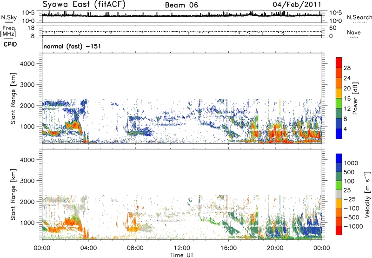Click the 'CPID' label
The image size is (372, 258).
pyautogui.click(x=10, y=44)
